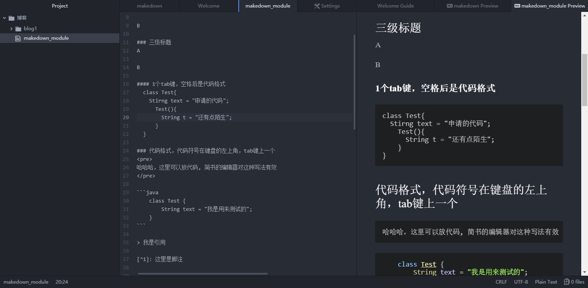588x288 pixels.
Task: Switch to the makedown tab
Action: pos(150,6)
